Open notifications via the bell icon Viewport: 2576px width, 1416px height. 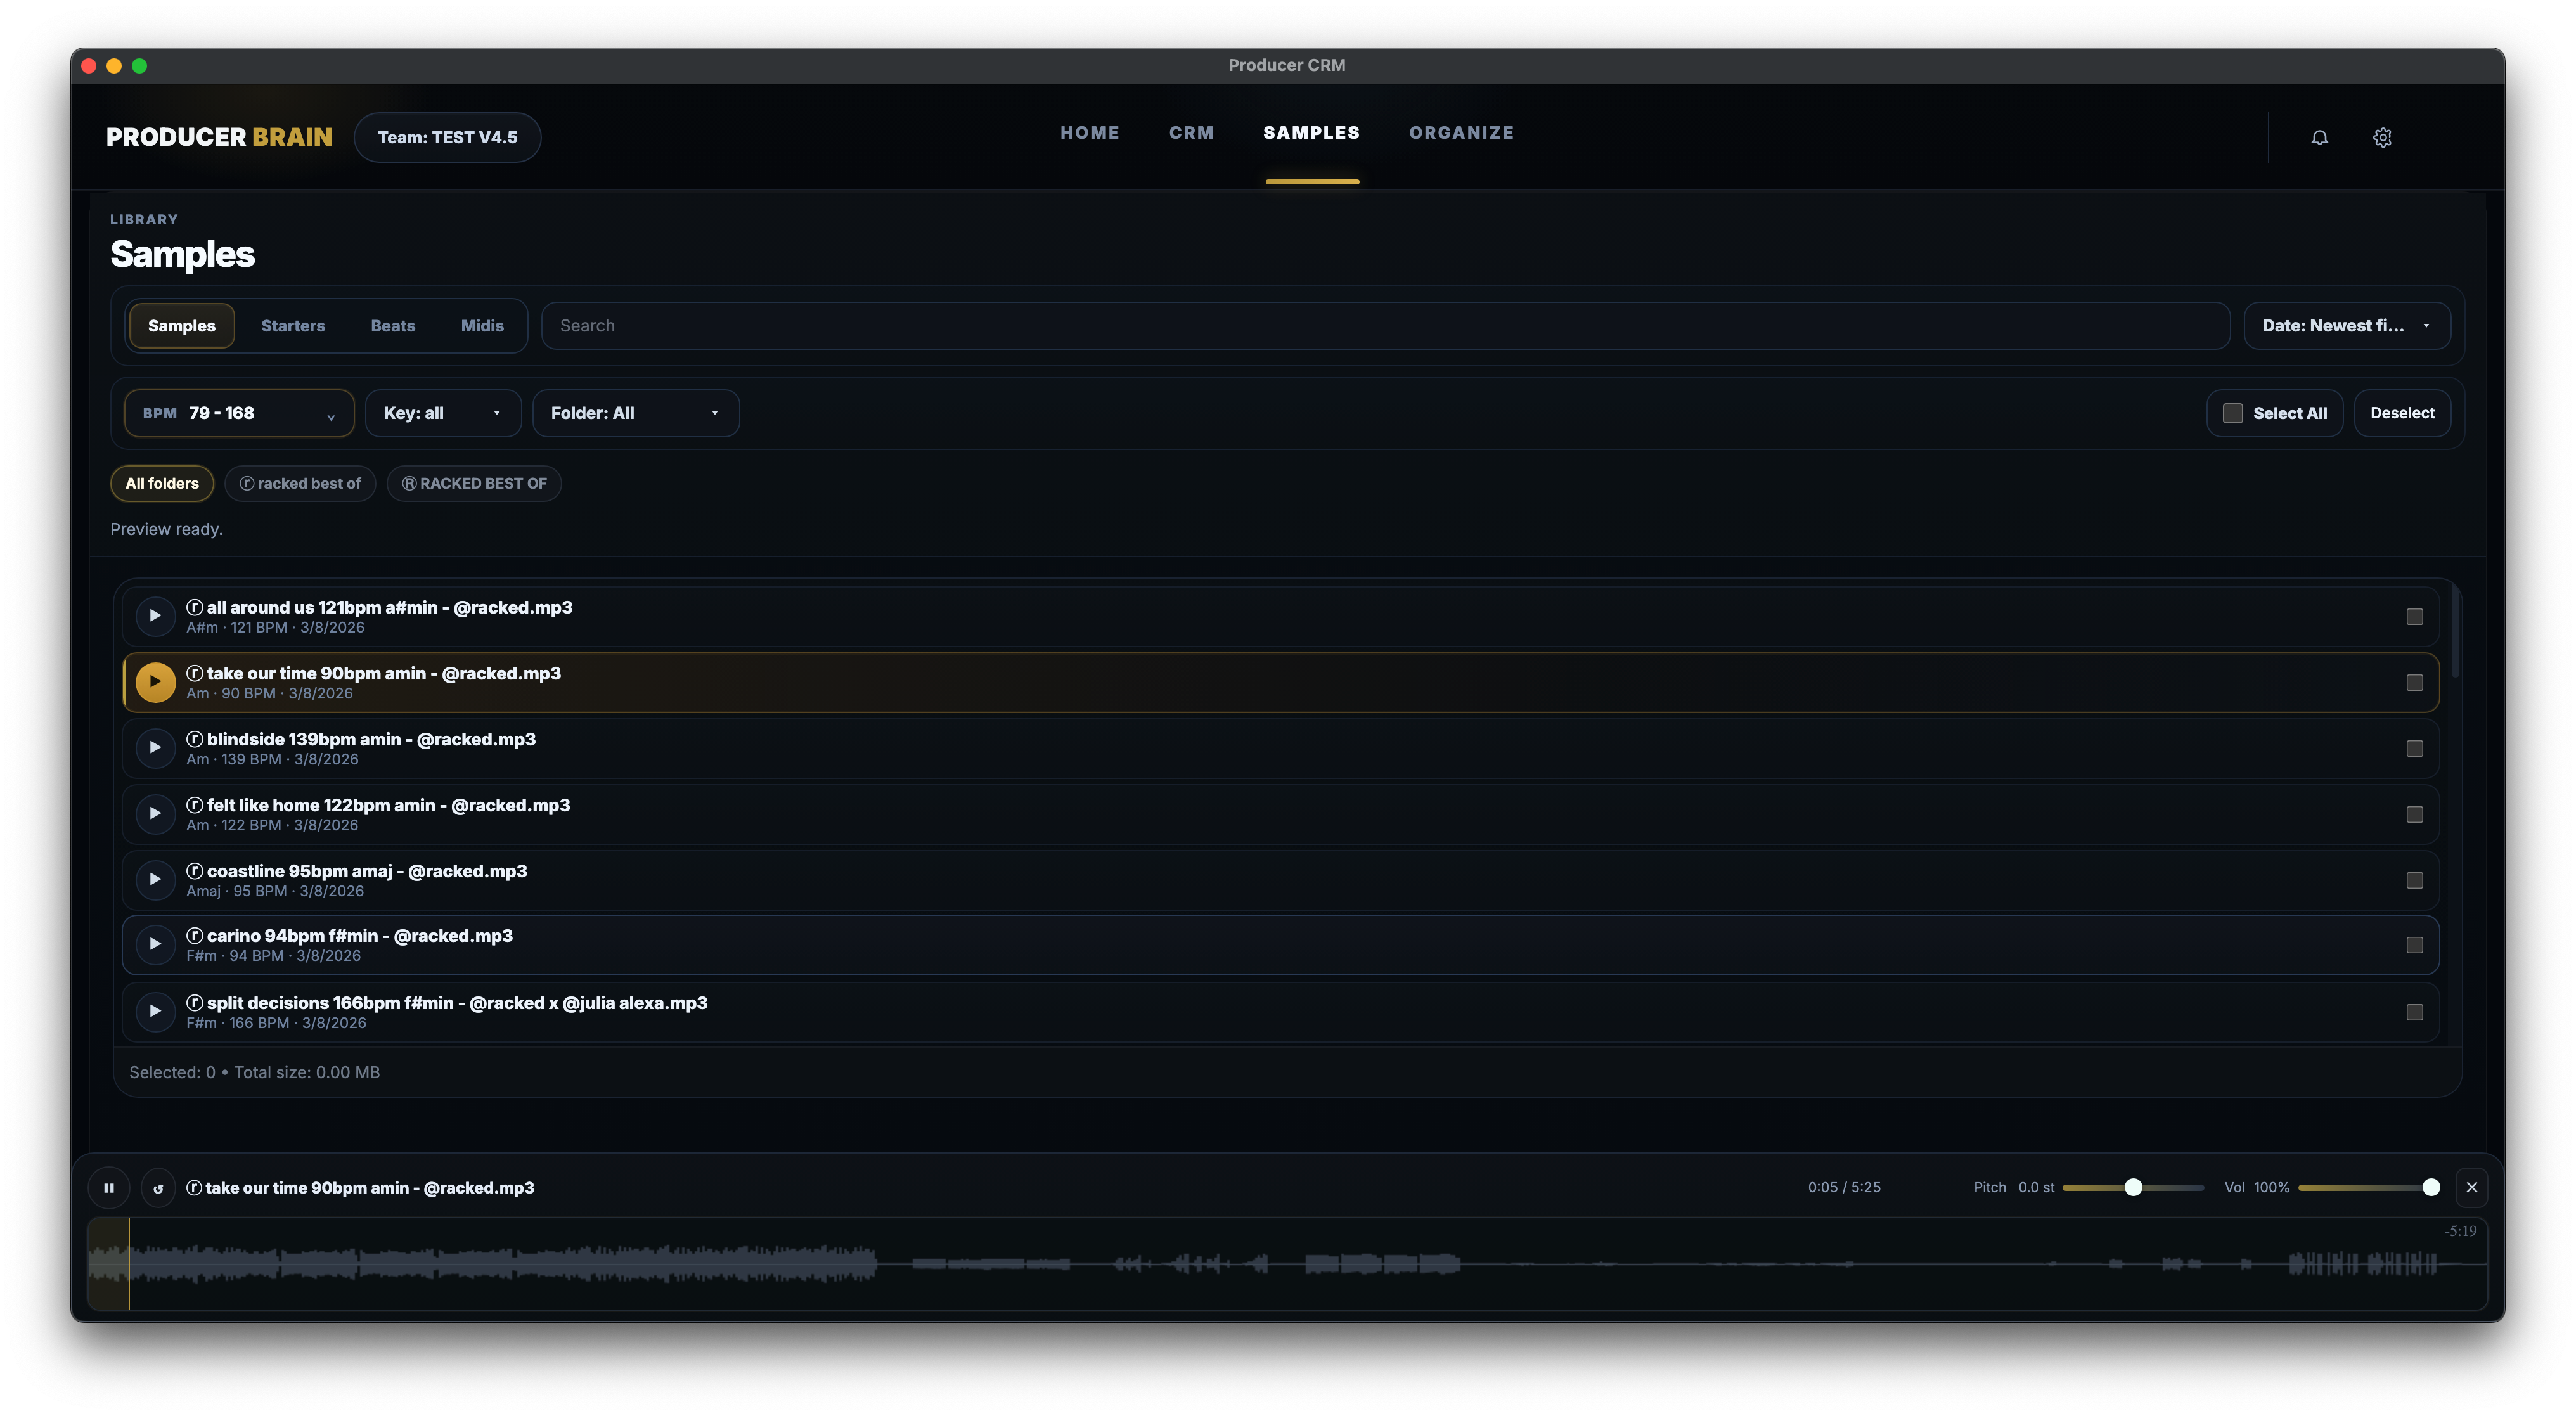(2320, 137)
